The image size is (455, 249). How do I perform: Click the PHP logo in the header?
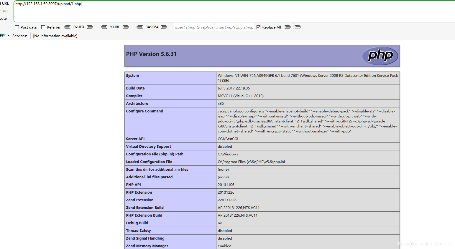point(380,56)
